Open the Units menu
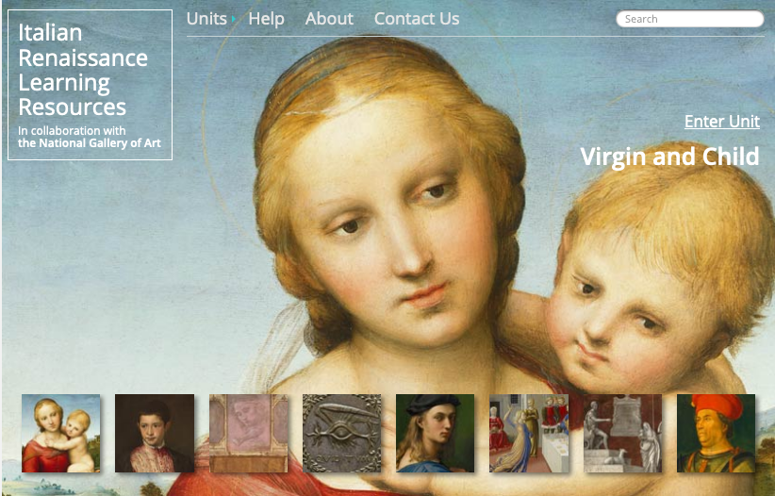The height and width of the screenshot is (496, 775). [x=206, y=19]
